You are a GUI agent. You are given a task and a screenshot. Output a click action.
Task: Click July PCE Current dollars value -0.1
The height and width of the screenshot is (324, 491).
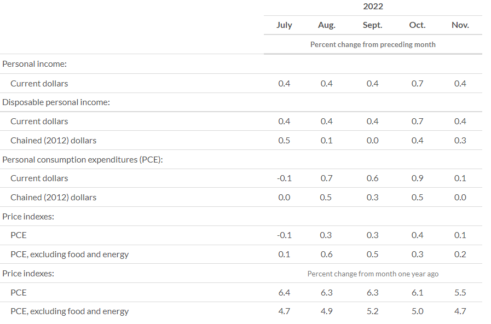point(284,178)
